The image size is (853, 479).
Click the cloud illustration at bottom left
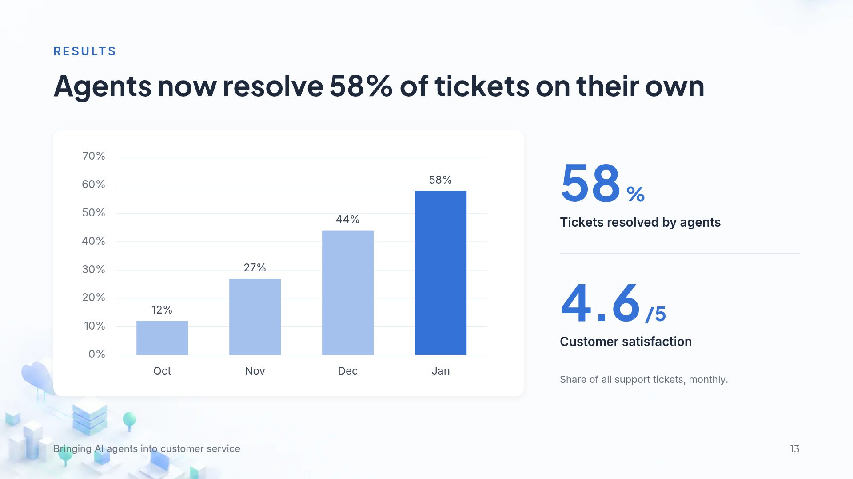pos(38,377)
